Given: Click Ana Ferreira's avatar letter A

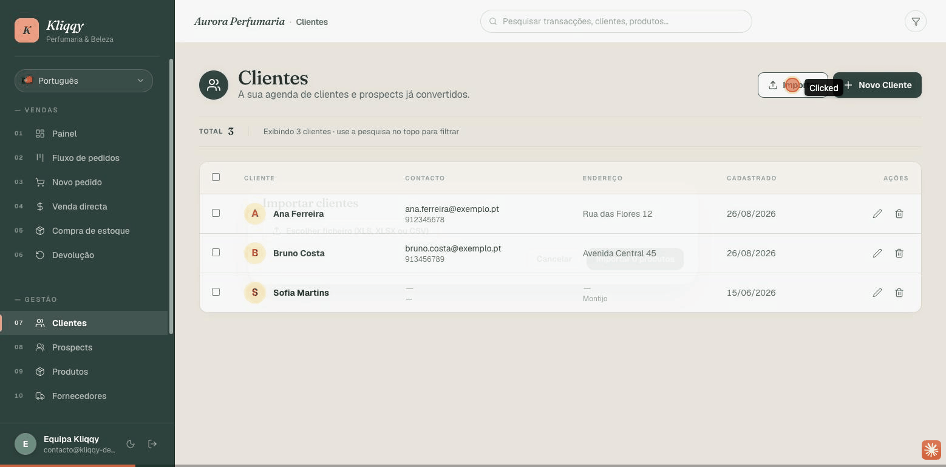Looking at the screenshot, I should pyautogui.click(x=255, y=214).
